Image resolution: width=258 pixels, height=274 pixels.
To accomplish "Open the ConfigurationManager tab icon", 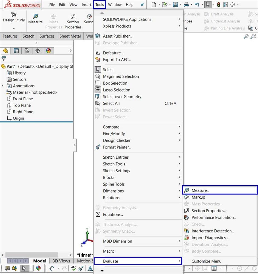I will tap(27, 51).
